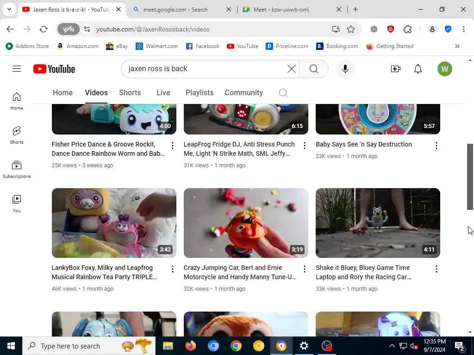The height and width of the screenshot is (355, 474).
Task: Open the Amazon.com bookmark
Action: click(78, 46)
